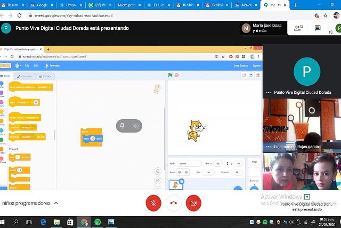The width and height of the screenshot is (341, 228).
Task: Delete Sprite1 using the trash badge
Action: click(x=182, y=181)
